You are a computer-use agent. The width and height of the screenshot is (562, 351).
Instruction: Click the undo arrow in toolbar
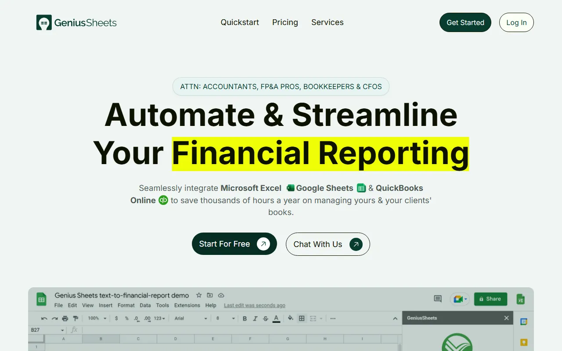tap(44, 319)
